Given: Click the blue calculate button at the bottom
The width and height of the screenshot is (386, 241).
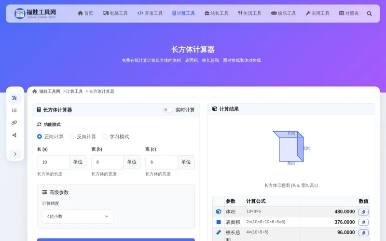Looking at the screenshot, I should pos(116,240).
